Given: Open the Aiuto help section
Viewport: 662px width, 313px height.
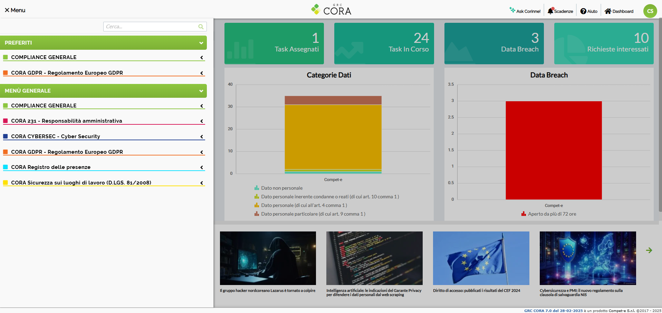Looking at the screenshot, I should click(x=588, y=10).
